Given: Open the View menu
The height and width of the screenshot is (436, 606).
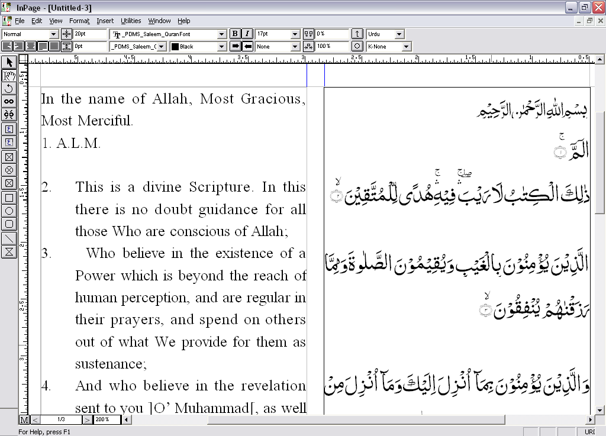Looking at the screenshot, I should click(56, 21).
